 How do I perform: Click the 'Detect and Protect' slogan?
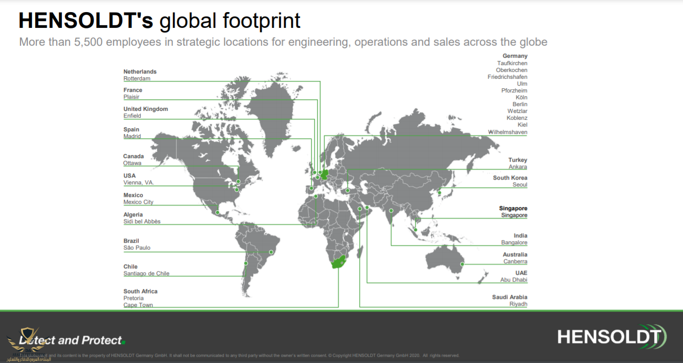click(x=71, y=340)
